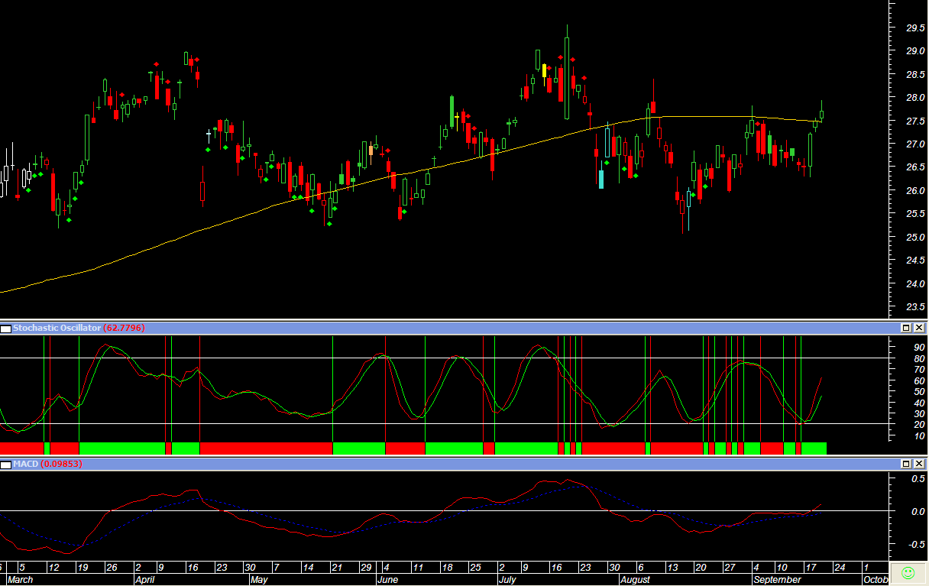Click the 26.0 price axis label
929x586 pixels.
click(x=915, y=190)
